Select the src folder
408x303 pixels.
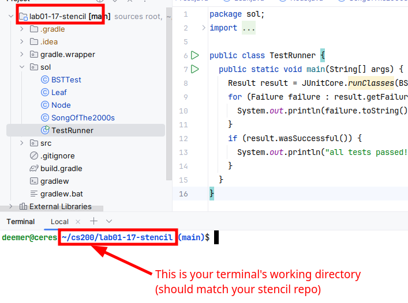46,143
